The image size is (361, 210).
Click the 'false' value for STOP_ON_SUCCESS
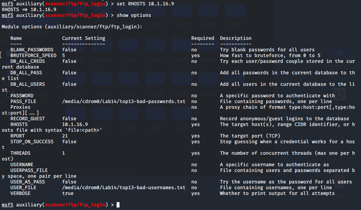click(x=69, y=141)
